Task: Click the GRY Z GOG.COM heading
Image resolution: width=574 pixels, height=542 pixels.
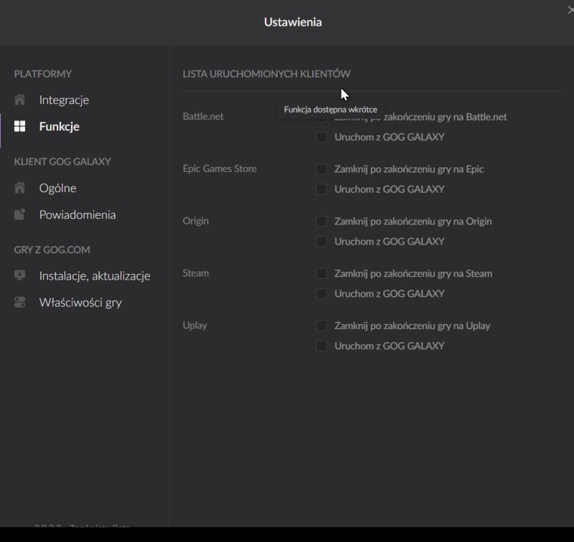Action: pos(52,249)
